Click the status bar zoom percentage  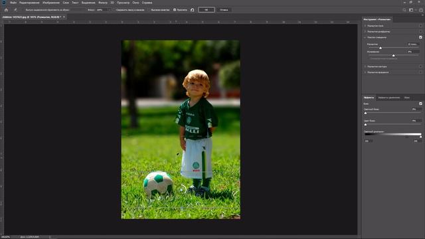(x=5, y=237)
